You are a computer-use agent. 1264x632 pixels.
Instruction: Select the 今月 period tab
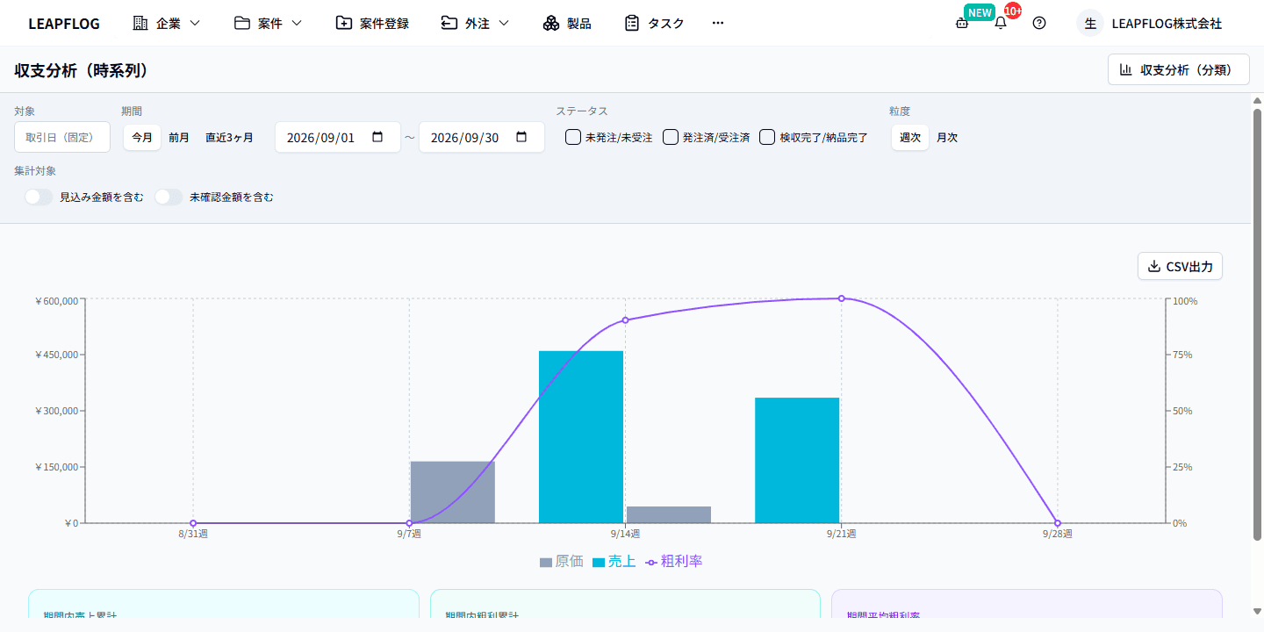coord(142,137)
